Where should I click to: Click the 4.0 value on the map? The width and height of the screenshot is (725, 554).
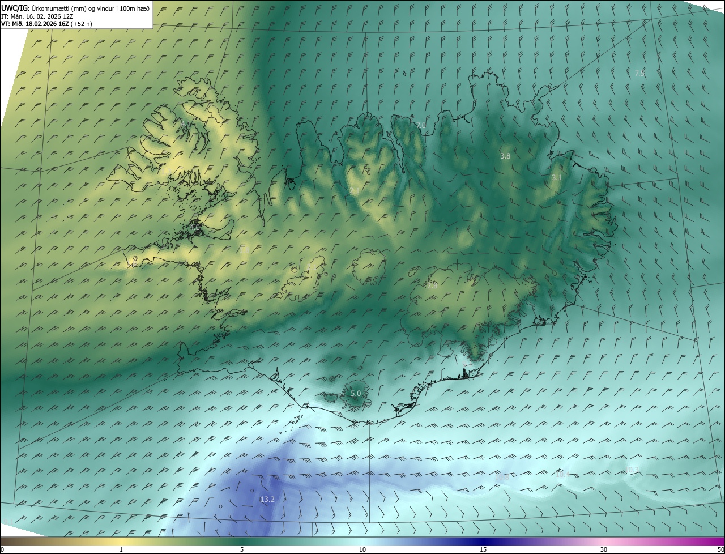pos(195,227)
